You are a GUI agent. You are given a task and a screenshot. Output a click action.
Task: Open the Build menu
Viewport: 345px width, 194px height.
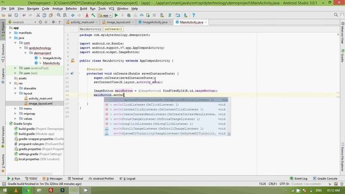pyautogui.click(x=84, y=9)
